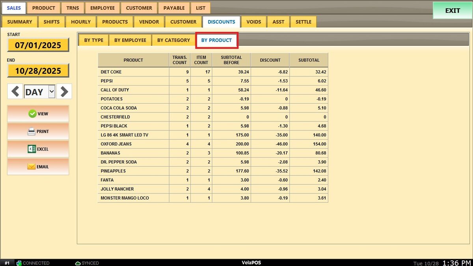Click the start date 07/01/2025 field
The height and width of the screenshot is (266, 473).
coord(38,45)
